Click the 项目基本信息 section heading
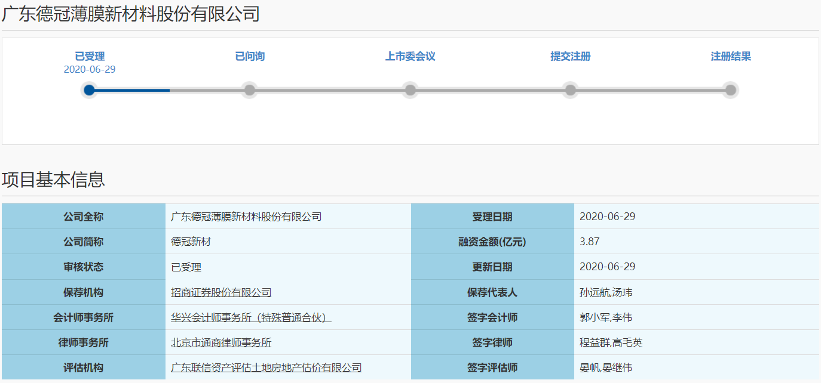The height and width of the screenshot is (383, 821). 53,180
